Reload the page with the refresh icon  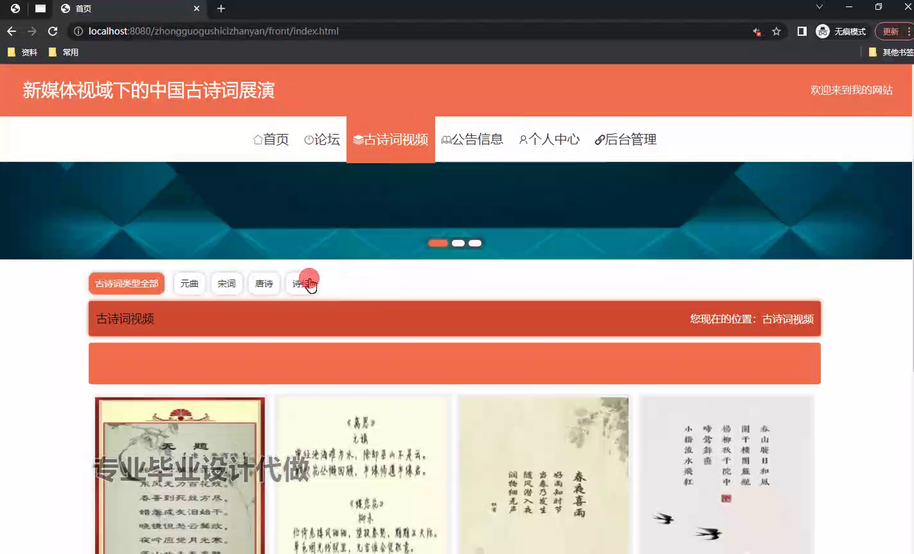[53, 31]
